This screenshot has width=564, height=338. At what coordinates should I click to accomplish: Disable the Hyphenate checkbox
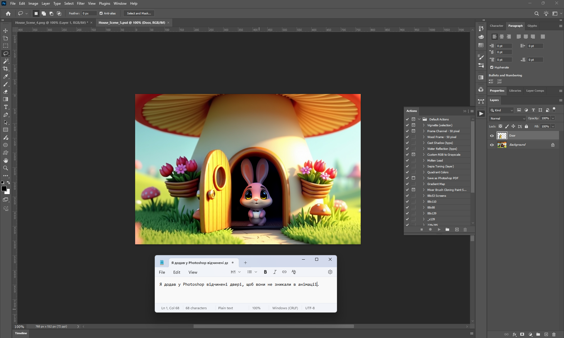click(x=492, y=68)
